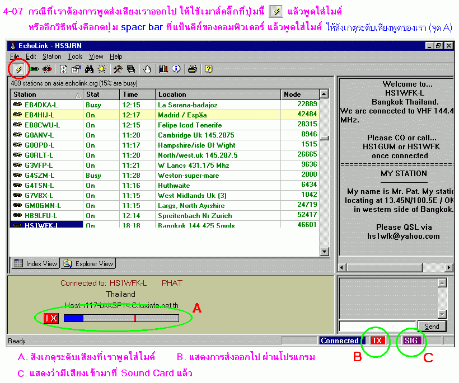Click the link icon beside G4SZM-L
This screenshot has height=383, width=459.
17,175
